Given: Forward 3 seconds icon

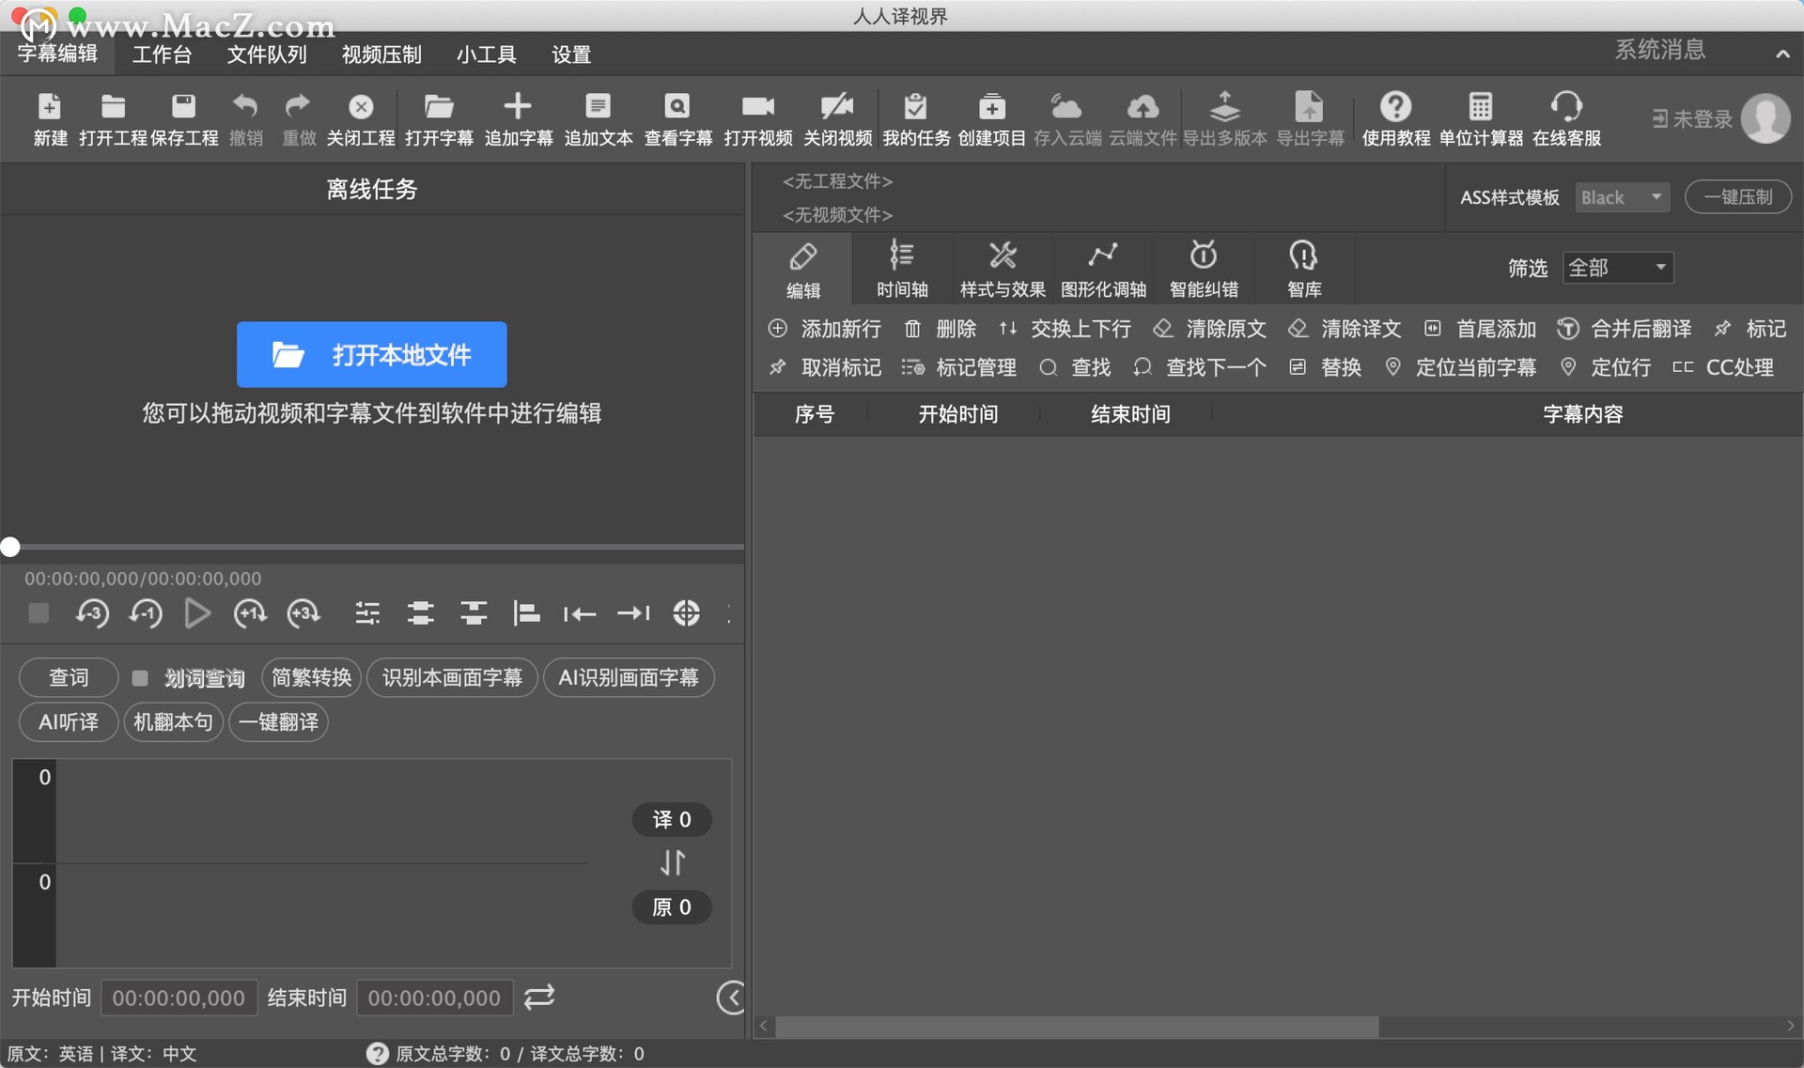Looking at the screenshot, I should tap(303, 613).
